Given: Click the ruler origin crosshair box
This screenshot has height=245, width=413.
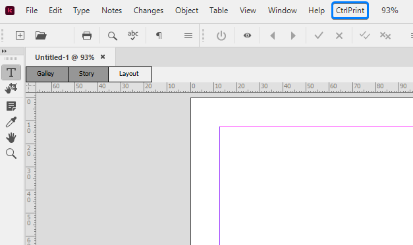Looking at the screenshot, I should [31, 88].
